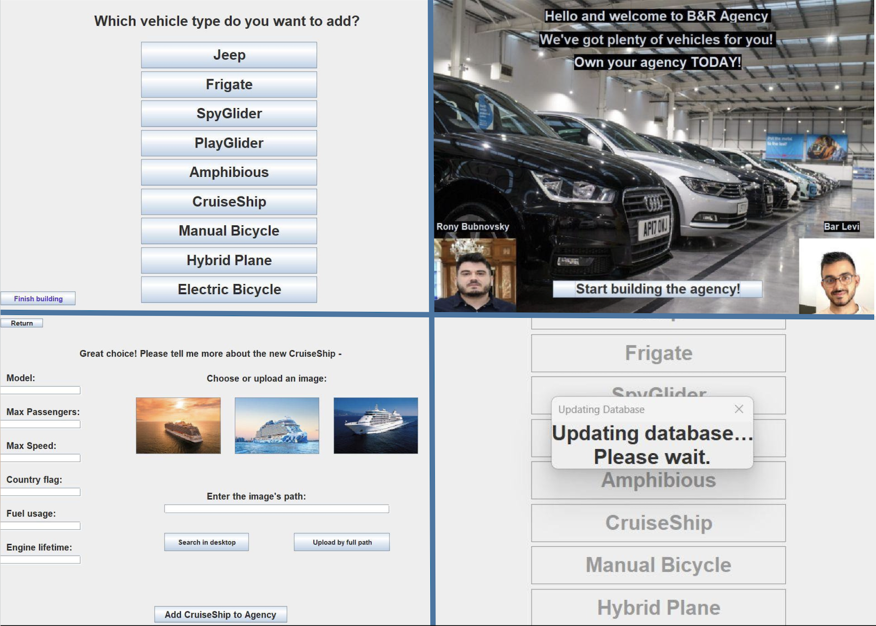Close the Updating Database dialog
This screenshot has width=876, height=626.
point(739,409)
